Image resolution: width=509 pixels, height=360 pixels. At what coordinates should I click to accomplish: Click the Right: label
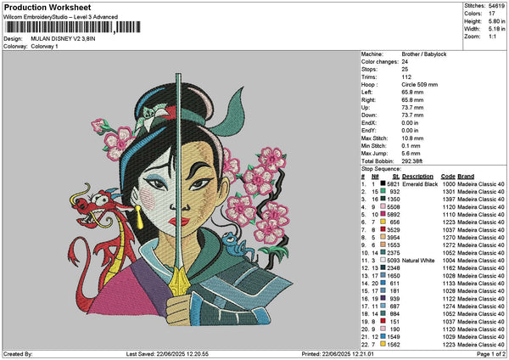(368, 100)
